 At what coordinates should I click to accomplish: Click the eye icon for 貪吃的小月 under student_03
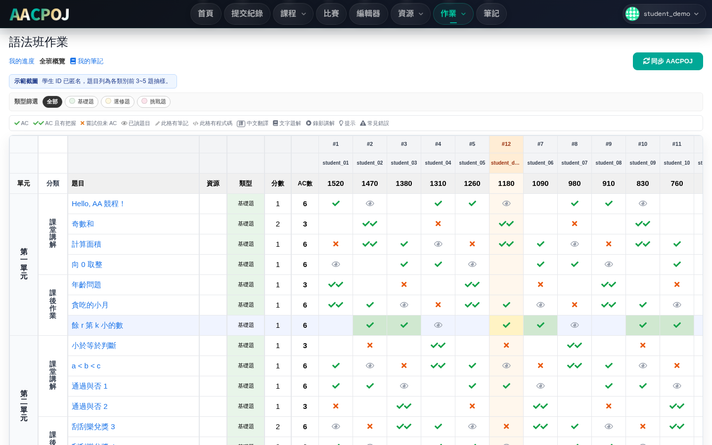click(x=404, y=305)
